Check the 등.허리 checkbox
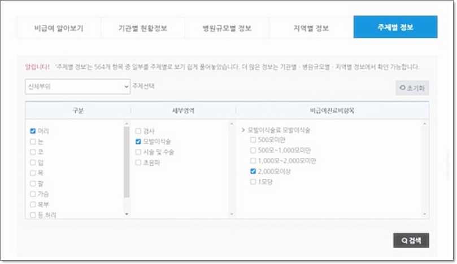Image resolution: width=457 pixels, height=264 pixels. [x=33, y=215]
